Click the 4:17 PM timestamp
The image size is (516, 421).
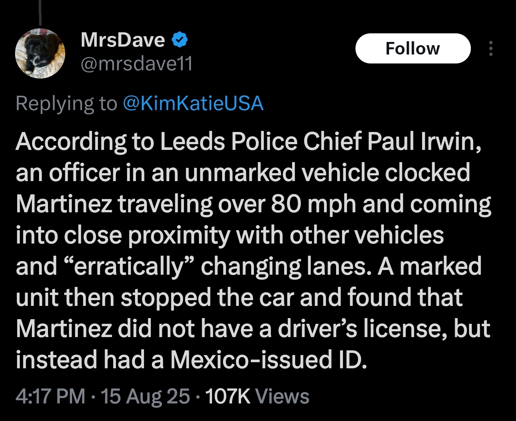(51, 396)
